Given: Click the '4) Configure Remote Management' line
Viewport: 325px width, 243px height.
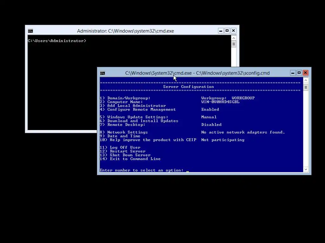Looking at the screenshot, I should coord(138,109).
